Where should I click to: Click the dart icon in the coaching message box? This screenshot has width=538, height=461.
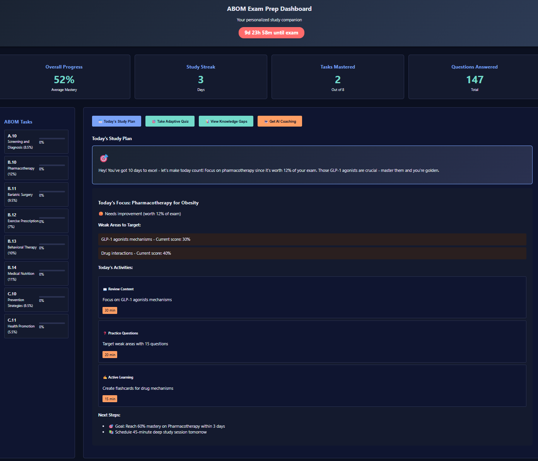(x=104, y=158)
